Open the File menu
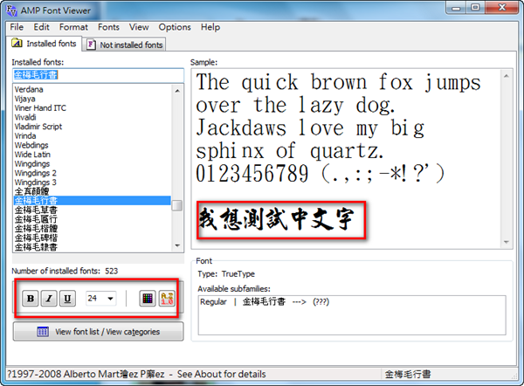This screenshot has height=386, width=524. [x=17, y=27]
